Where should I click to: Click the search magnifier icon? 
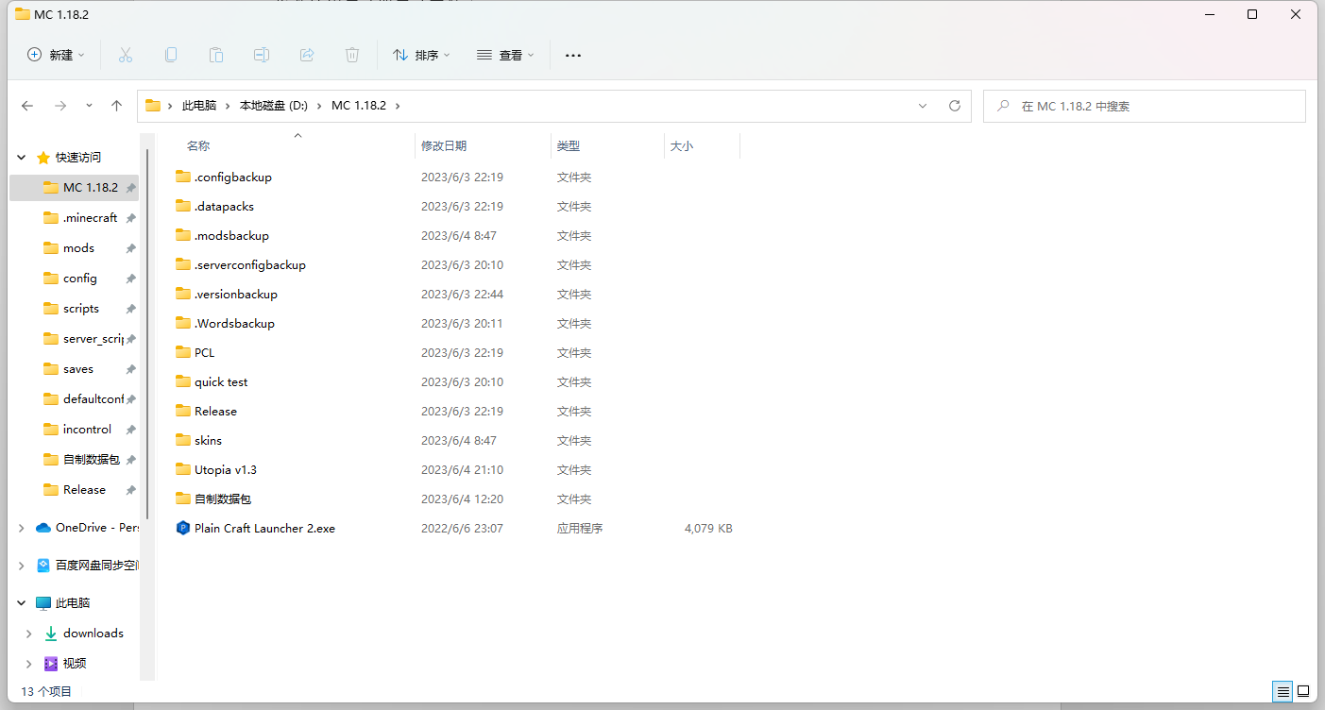tap(1003, 107)
